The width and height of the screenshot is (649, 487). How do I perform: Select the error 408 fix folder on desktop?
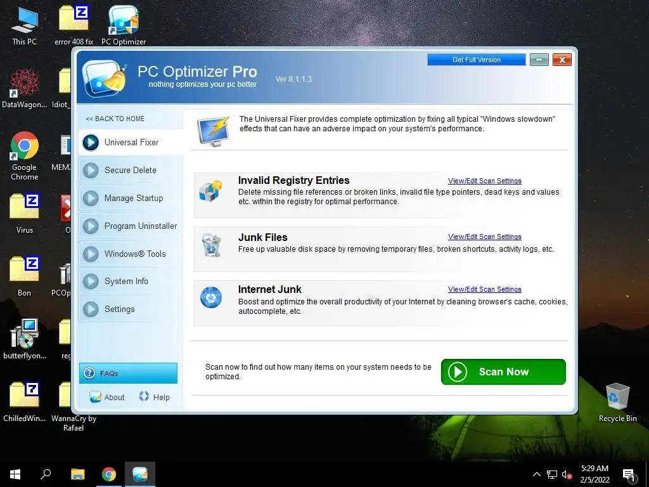(x=74, y=26)
